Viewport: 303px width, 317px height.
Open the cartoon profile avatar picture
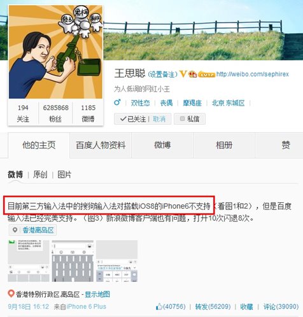(55, 52)
